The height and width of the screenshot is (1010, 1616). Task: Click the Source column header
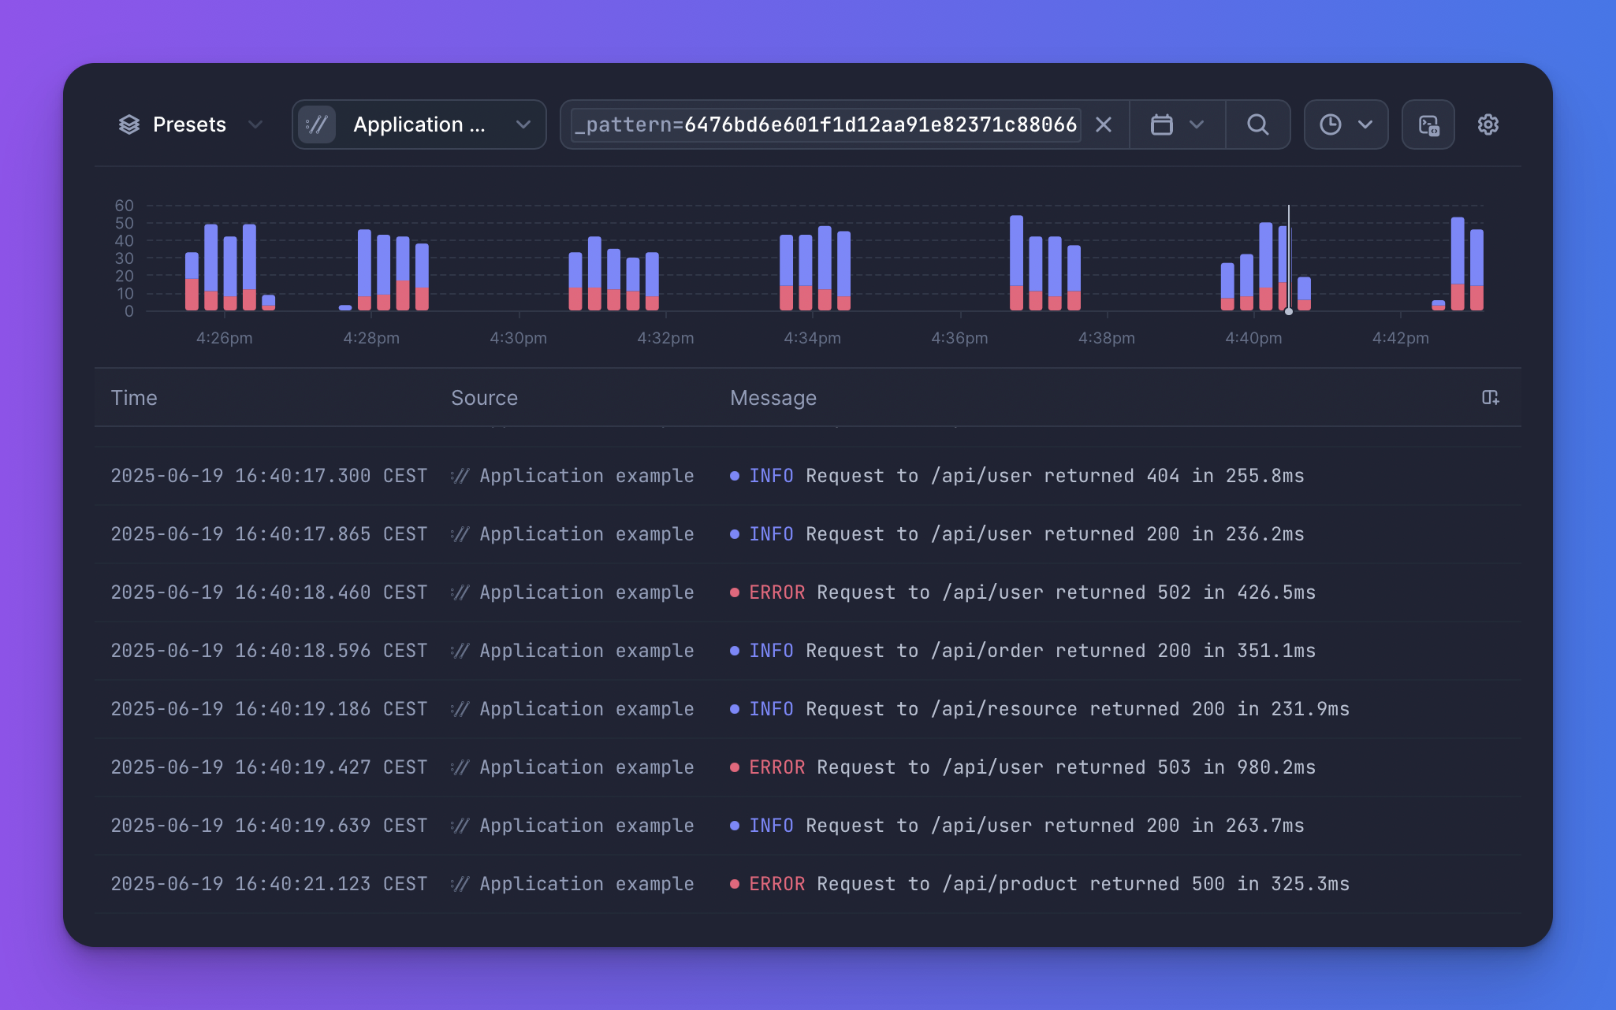click(x=484, y=398)
